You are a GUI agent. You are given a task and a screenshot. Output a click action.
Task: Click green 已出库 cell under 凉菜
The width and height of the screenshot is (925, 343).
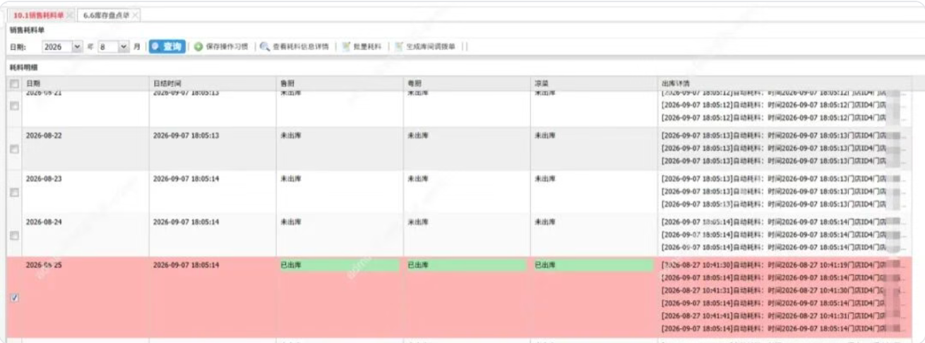point(593,265)
